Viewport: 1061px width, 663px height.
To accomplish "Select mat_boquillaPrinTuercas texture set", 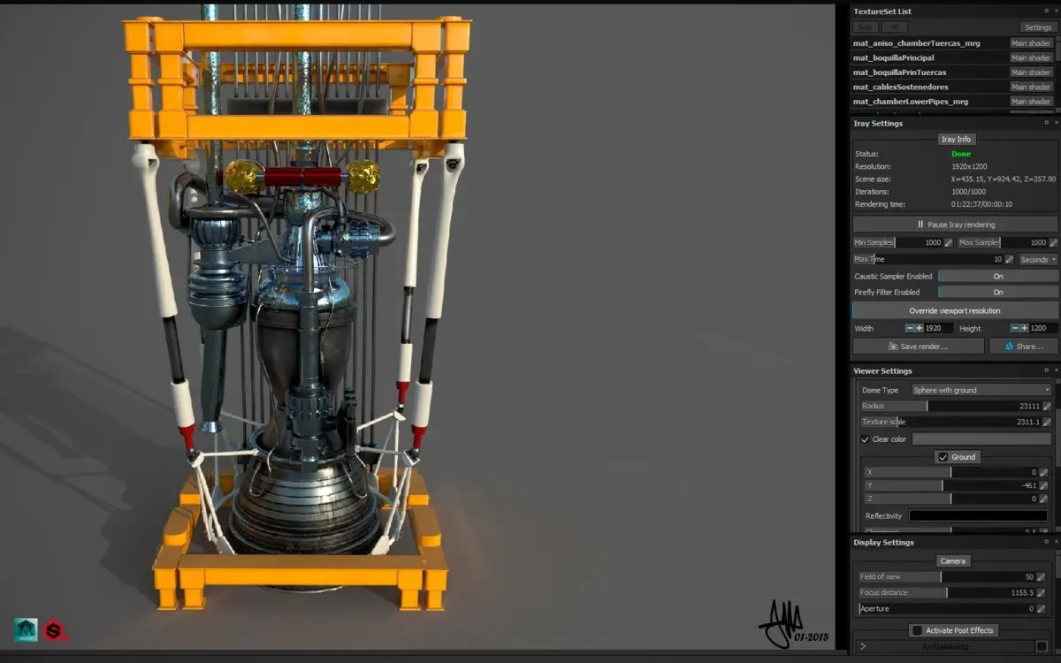I will pyautogui.click(x=899, y=72).
